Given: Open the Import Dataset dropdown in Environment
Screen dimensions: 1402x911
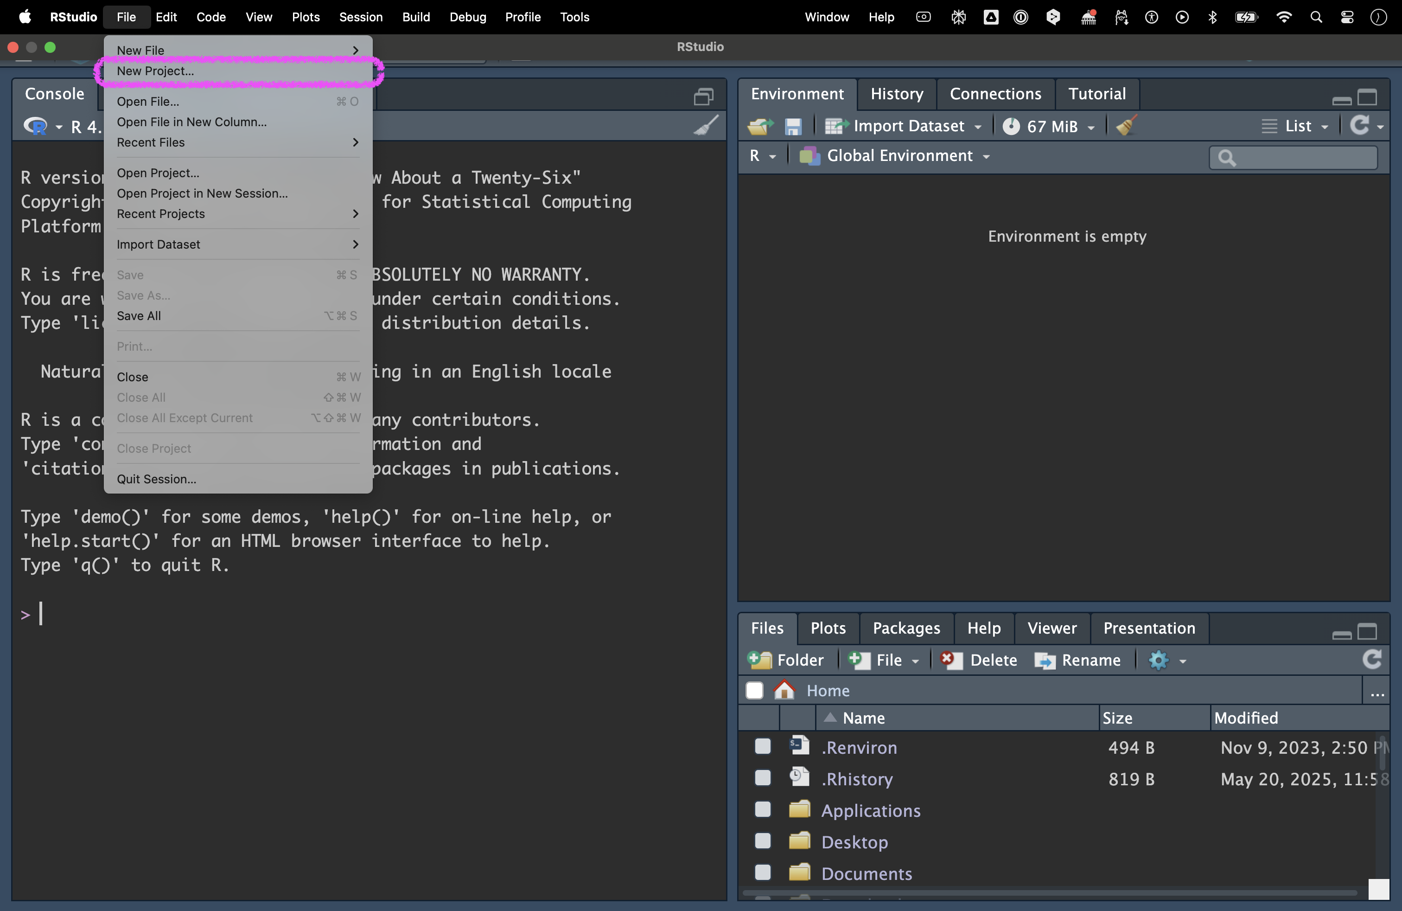Looking at the screenshot, I should click(903, 126).
